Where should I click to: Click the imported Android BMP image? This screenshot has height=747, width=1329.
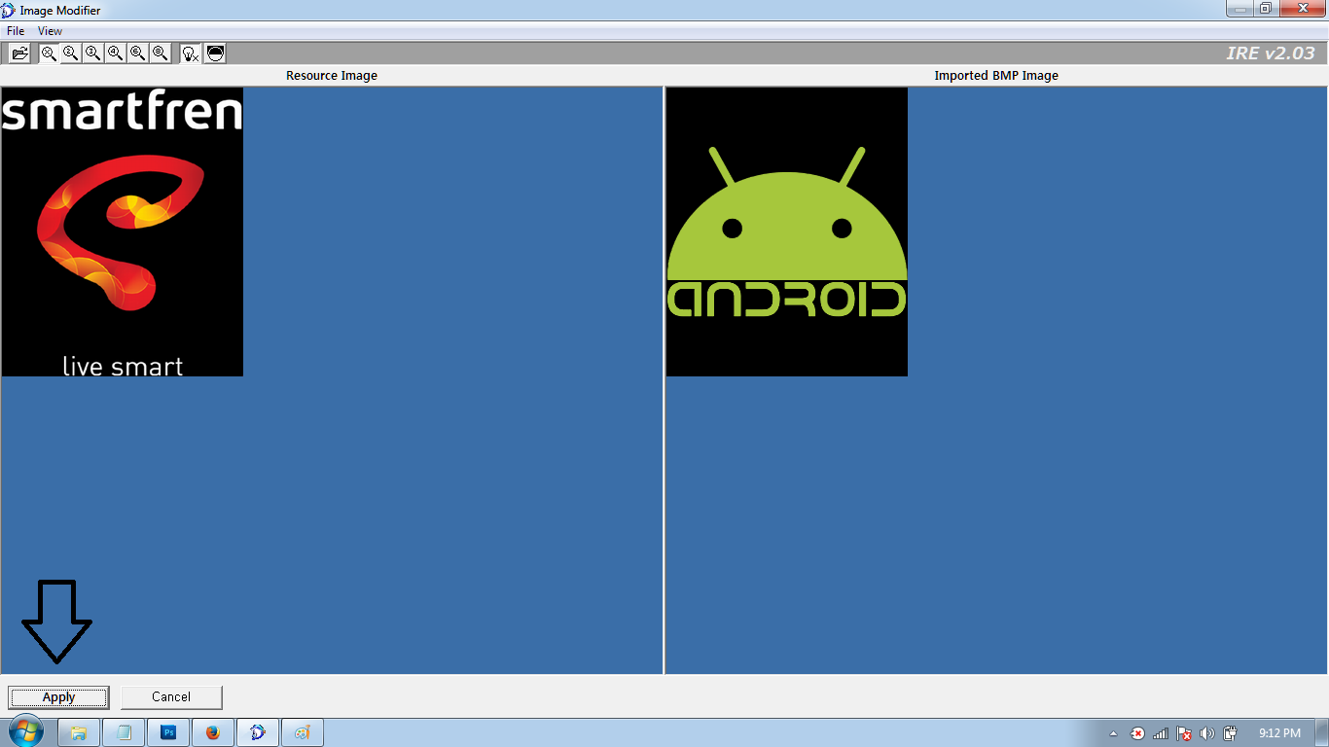pyautogui.click(x=787, y=231)
